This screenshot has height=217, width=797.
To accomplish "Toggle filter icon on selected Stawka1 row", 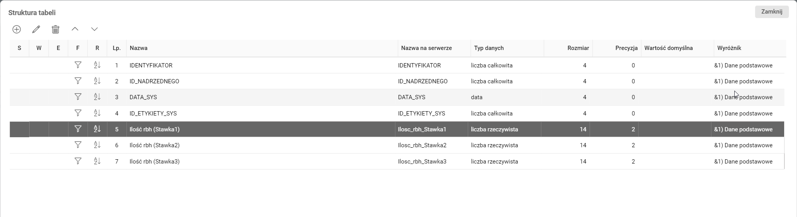I will coord(78,129).
